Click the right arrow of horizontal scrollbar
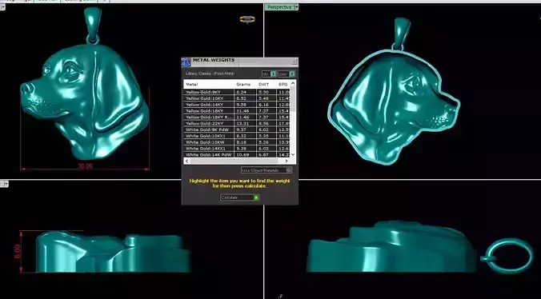This screenshot has width=541, height=299. [286, 161]
